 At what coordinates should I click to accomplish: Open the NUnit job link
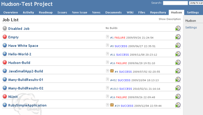[x=13, y=97]
